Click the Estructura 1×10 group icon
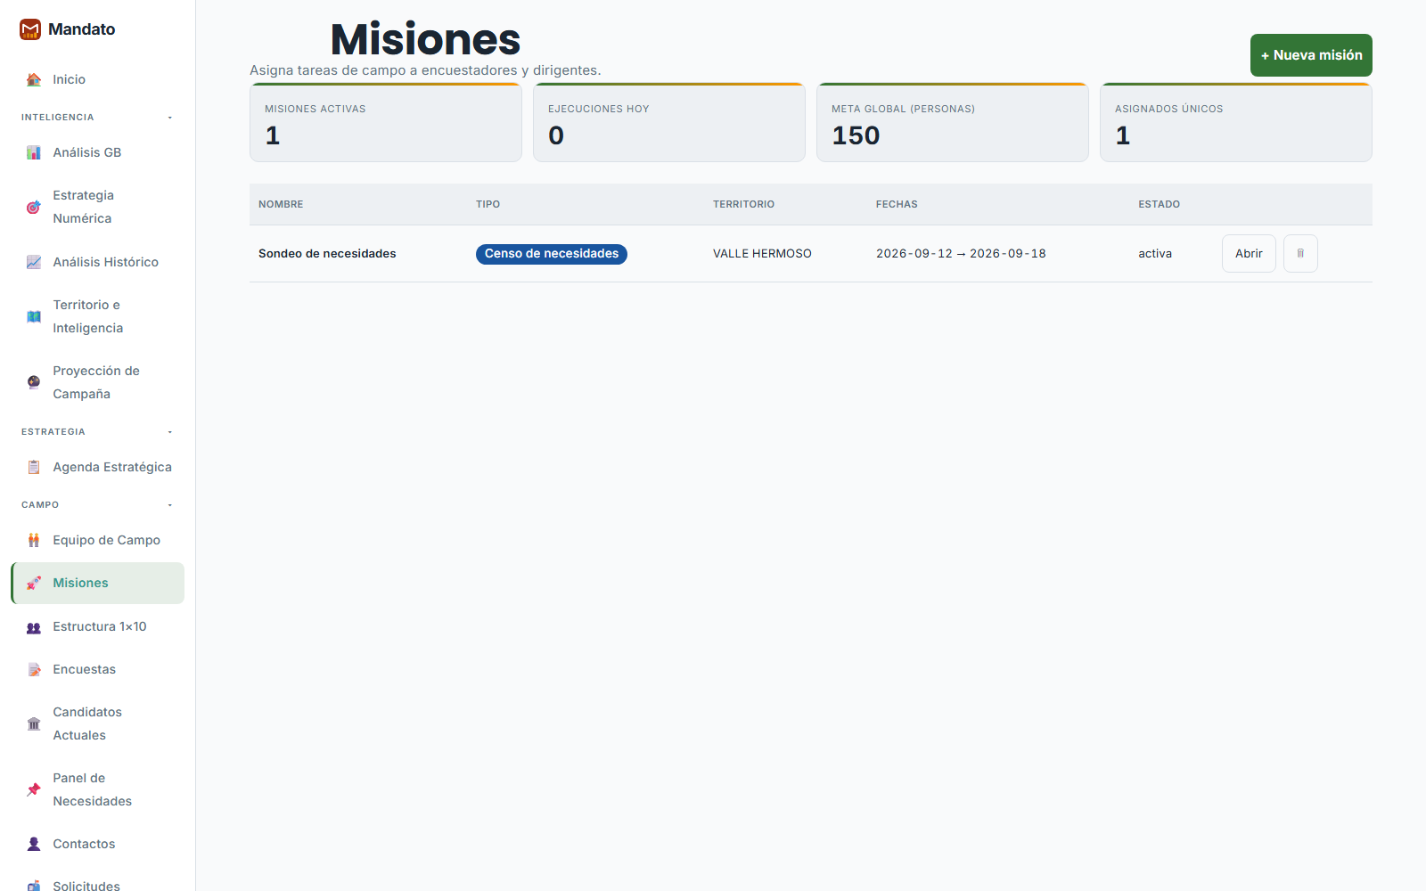Image resolution: width=1426 pixels, height=891 pixels. (34, 626)
